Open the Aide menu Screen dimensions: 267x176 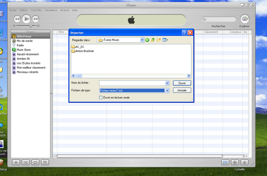coord(75,10)
